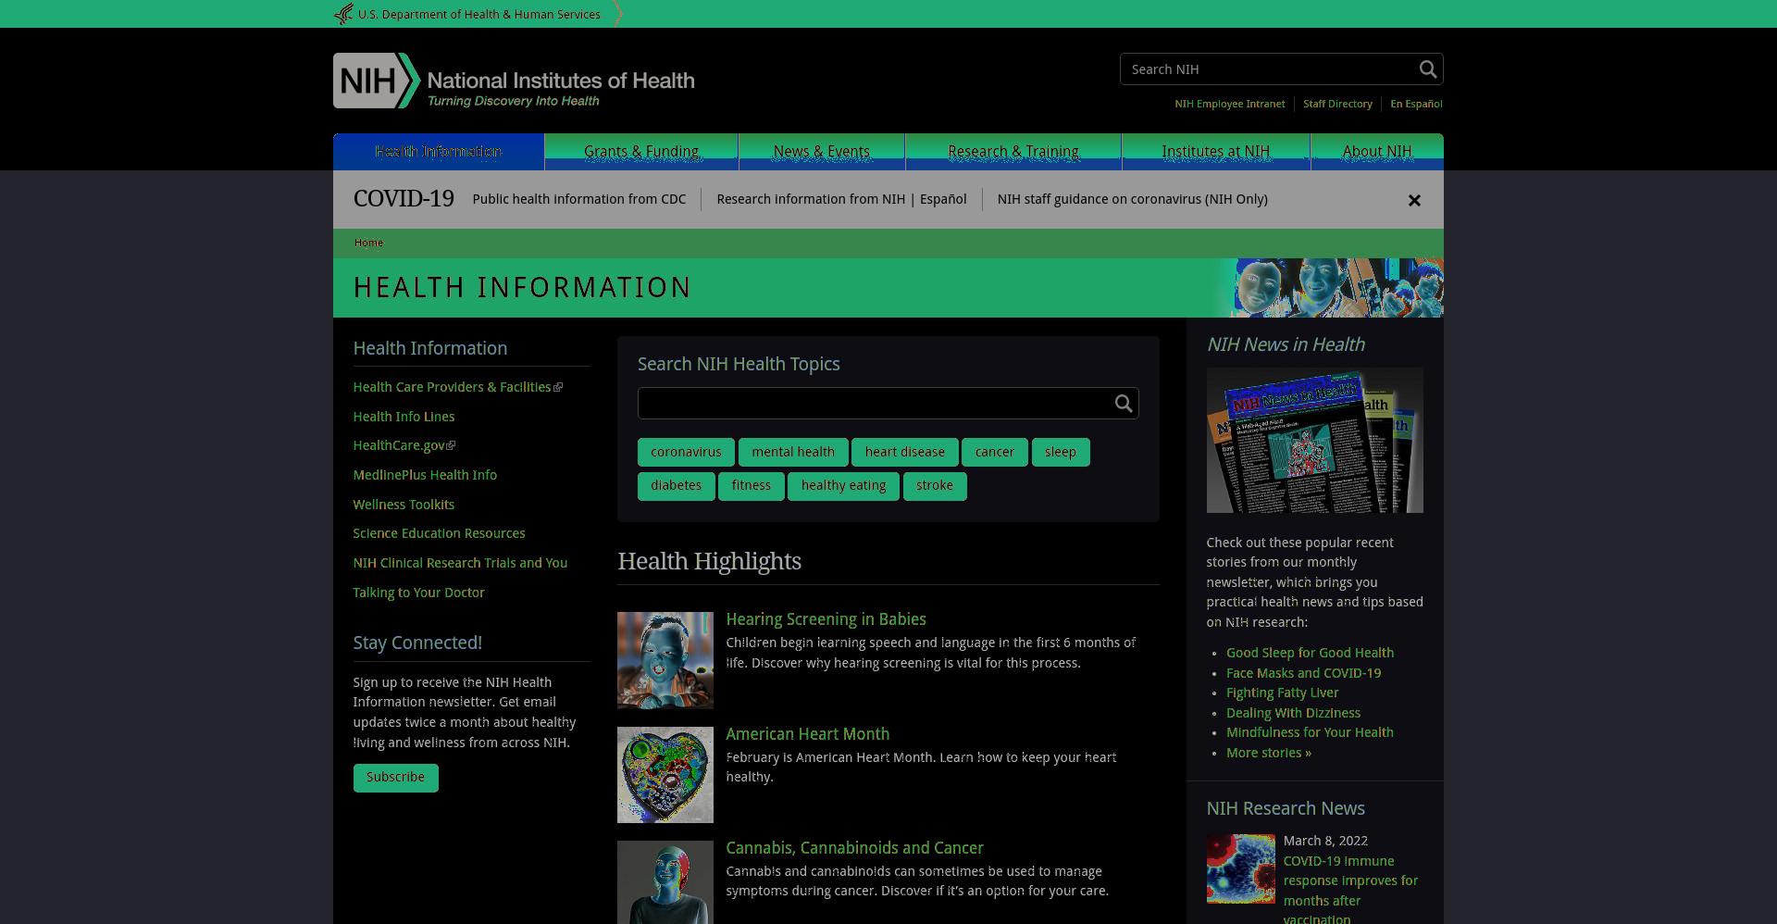Click the Home breadcrumb
Image resolution: width=1777 pixels, height=924 pixels.
click(368, 243)
